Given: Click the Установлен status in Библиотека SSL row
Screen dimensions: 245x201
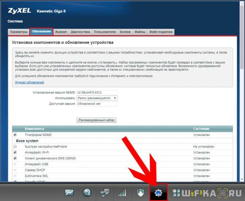Looking at the screenshot, I should coord(201,176).
